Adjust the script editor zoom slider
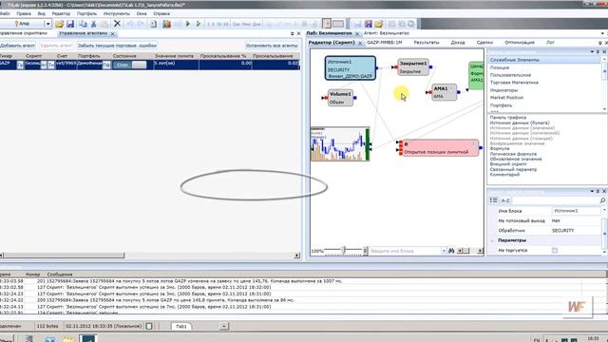608x342 pixels. [344, 251]
